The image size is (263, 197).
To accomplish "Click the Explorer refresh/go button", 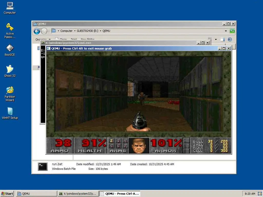I will 232,31.
